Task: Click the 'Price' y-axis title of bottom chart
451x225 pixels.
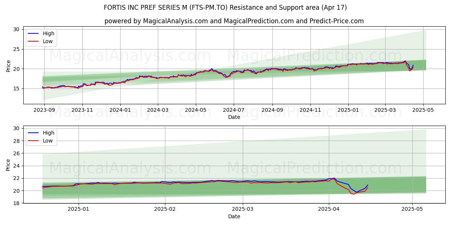Action: click(x=8, y=164)
